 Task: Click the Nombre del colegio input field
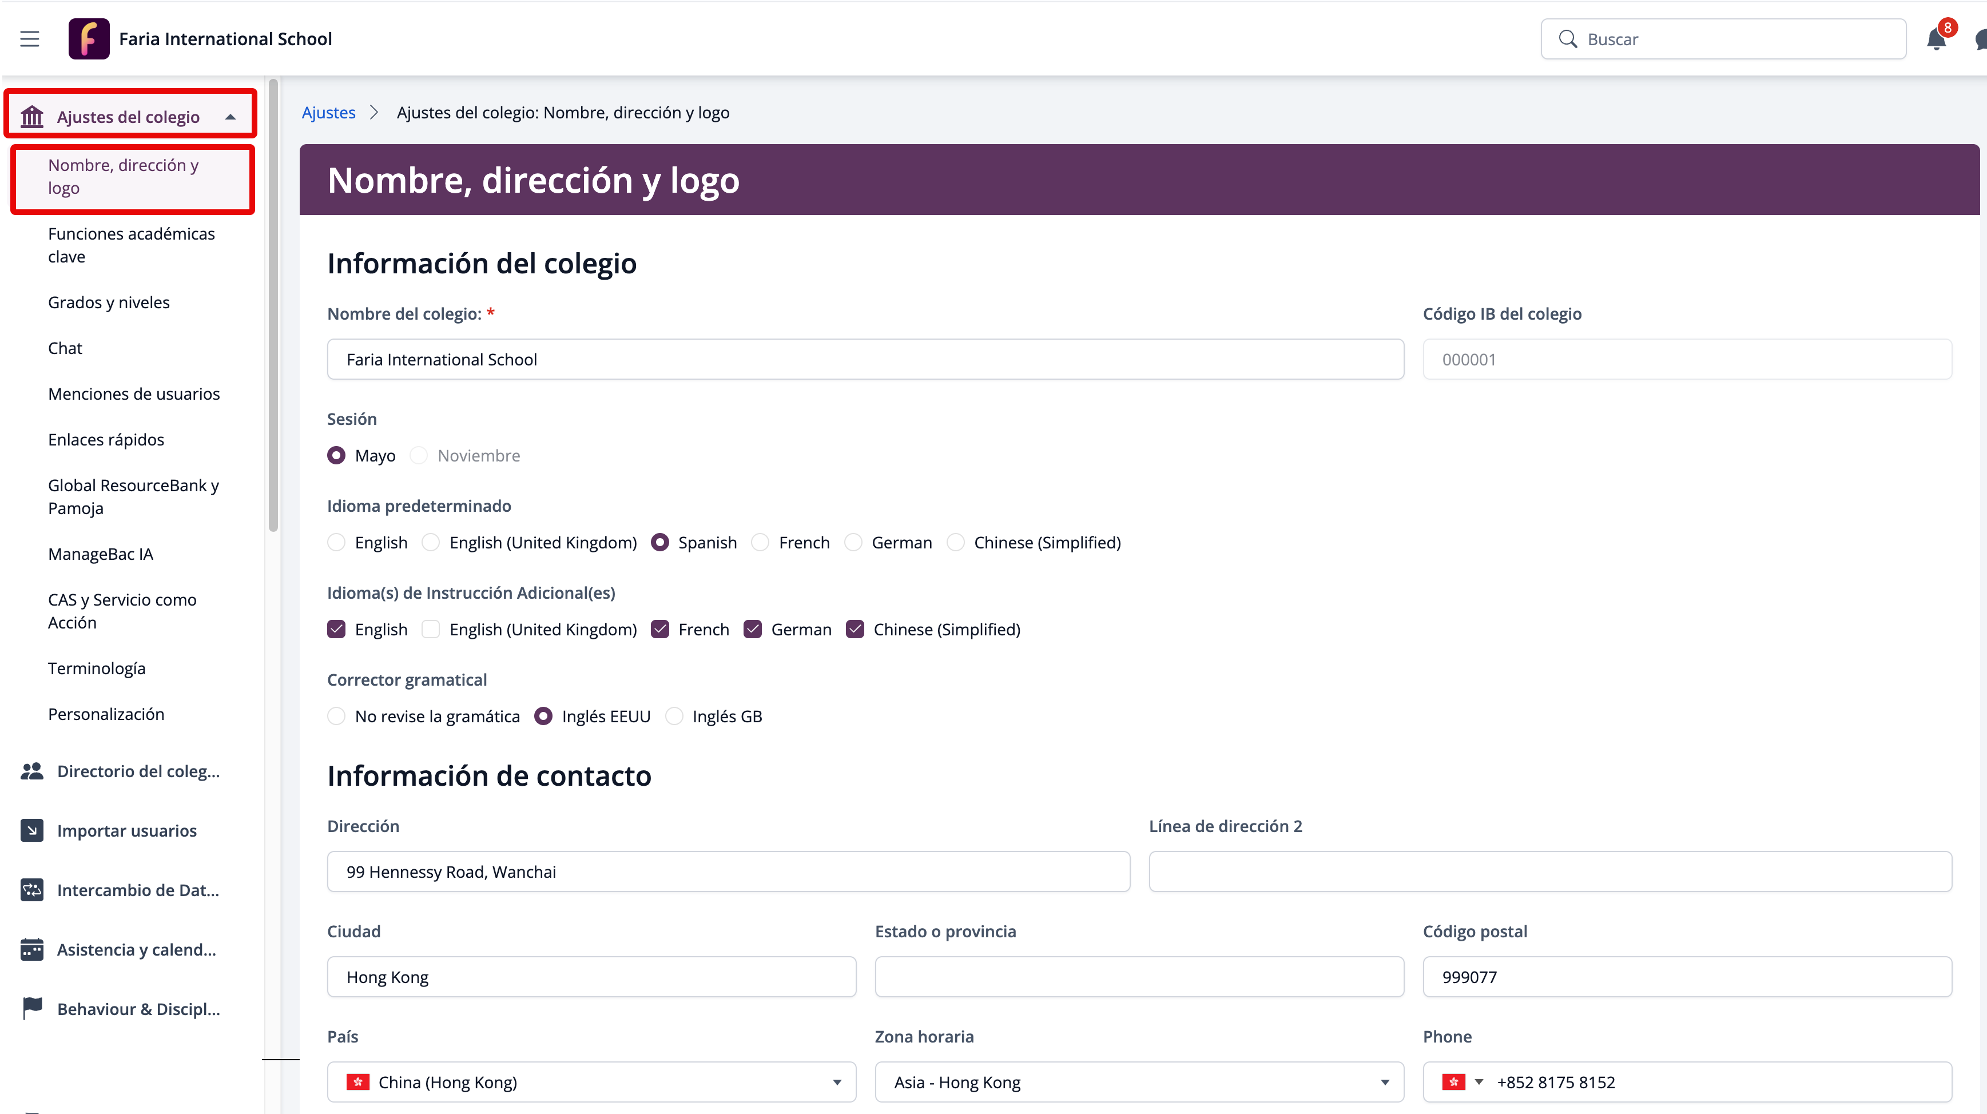[x=865, y=360]
